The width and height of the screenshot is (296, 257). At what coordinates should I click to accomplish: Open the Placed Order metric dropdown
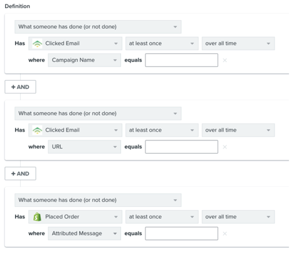[x=75, y=217]
